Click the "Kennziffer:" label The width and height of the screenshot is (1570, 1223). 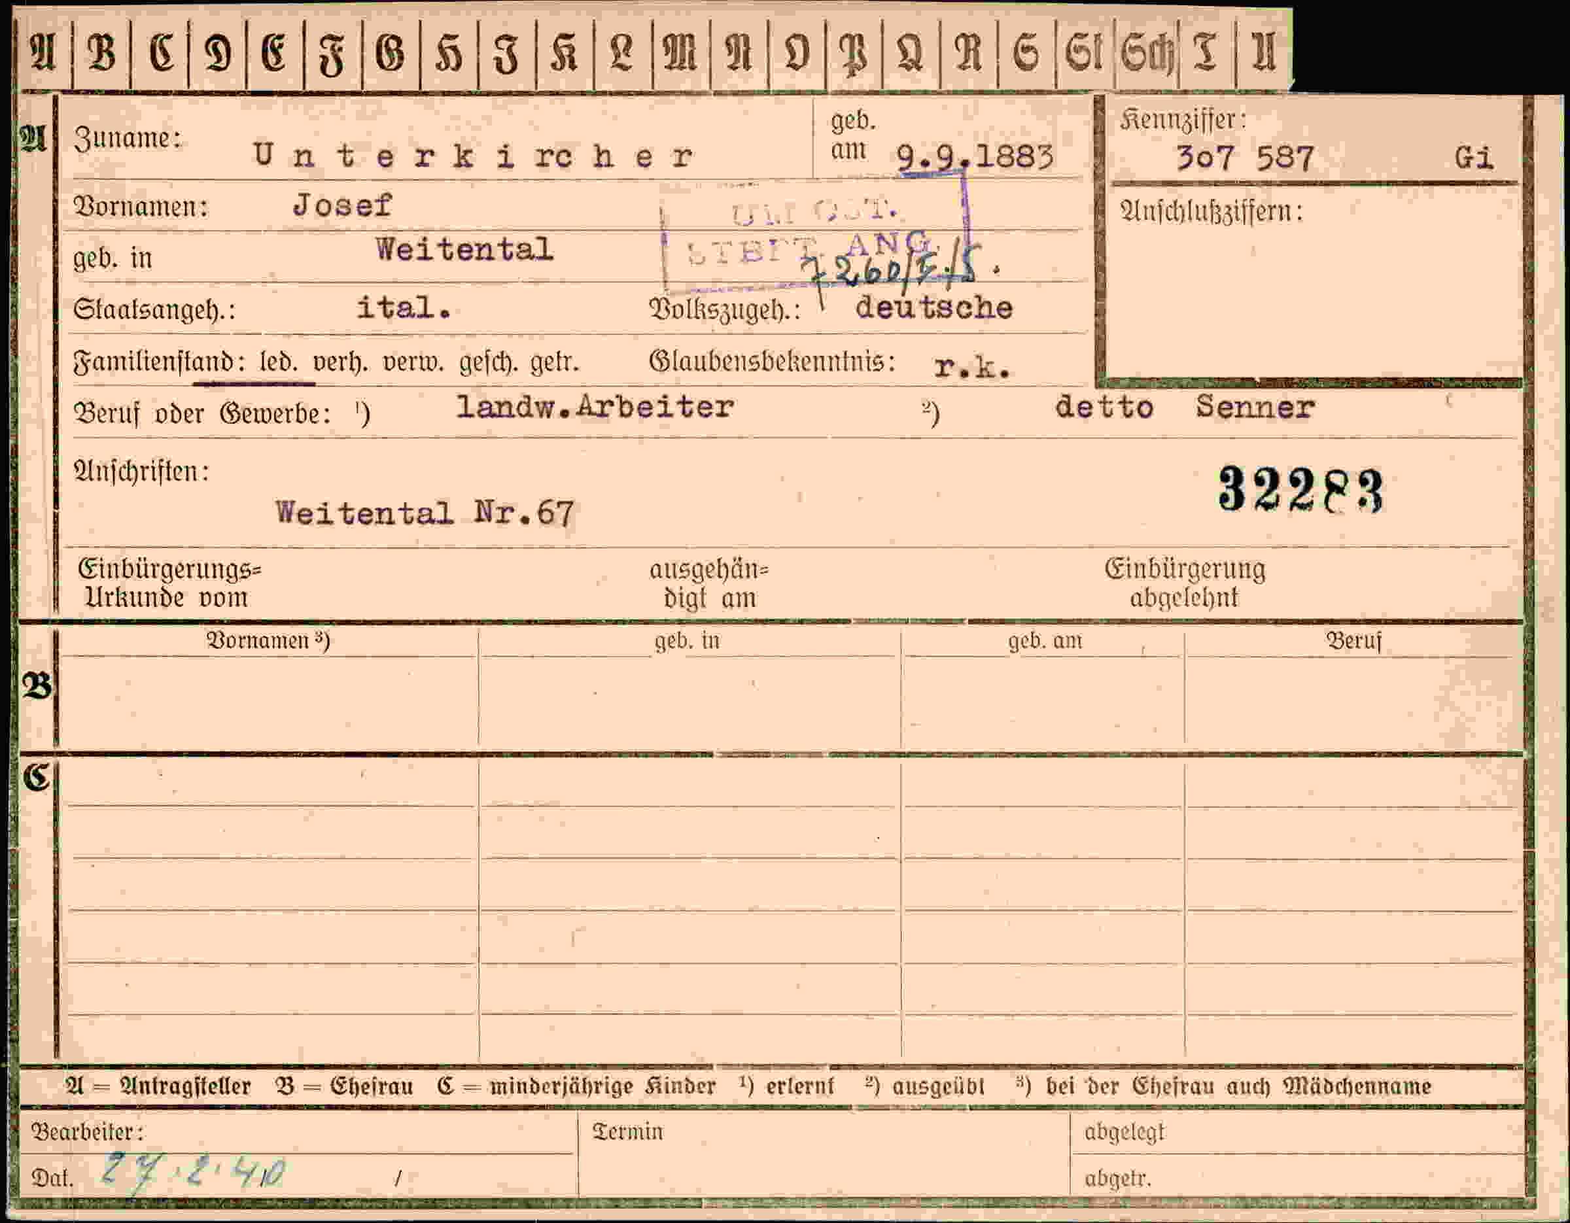(1183, 120)
